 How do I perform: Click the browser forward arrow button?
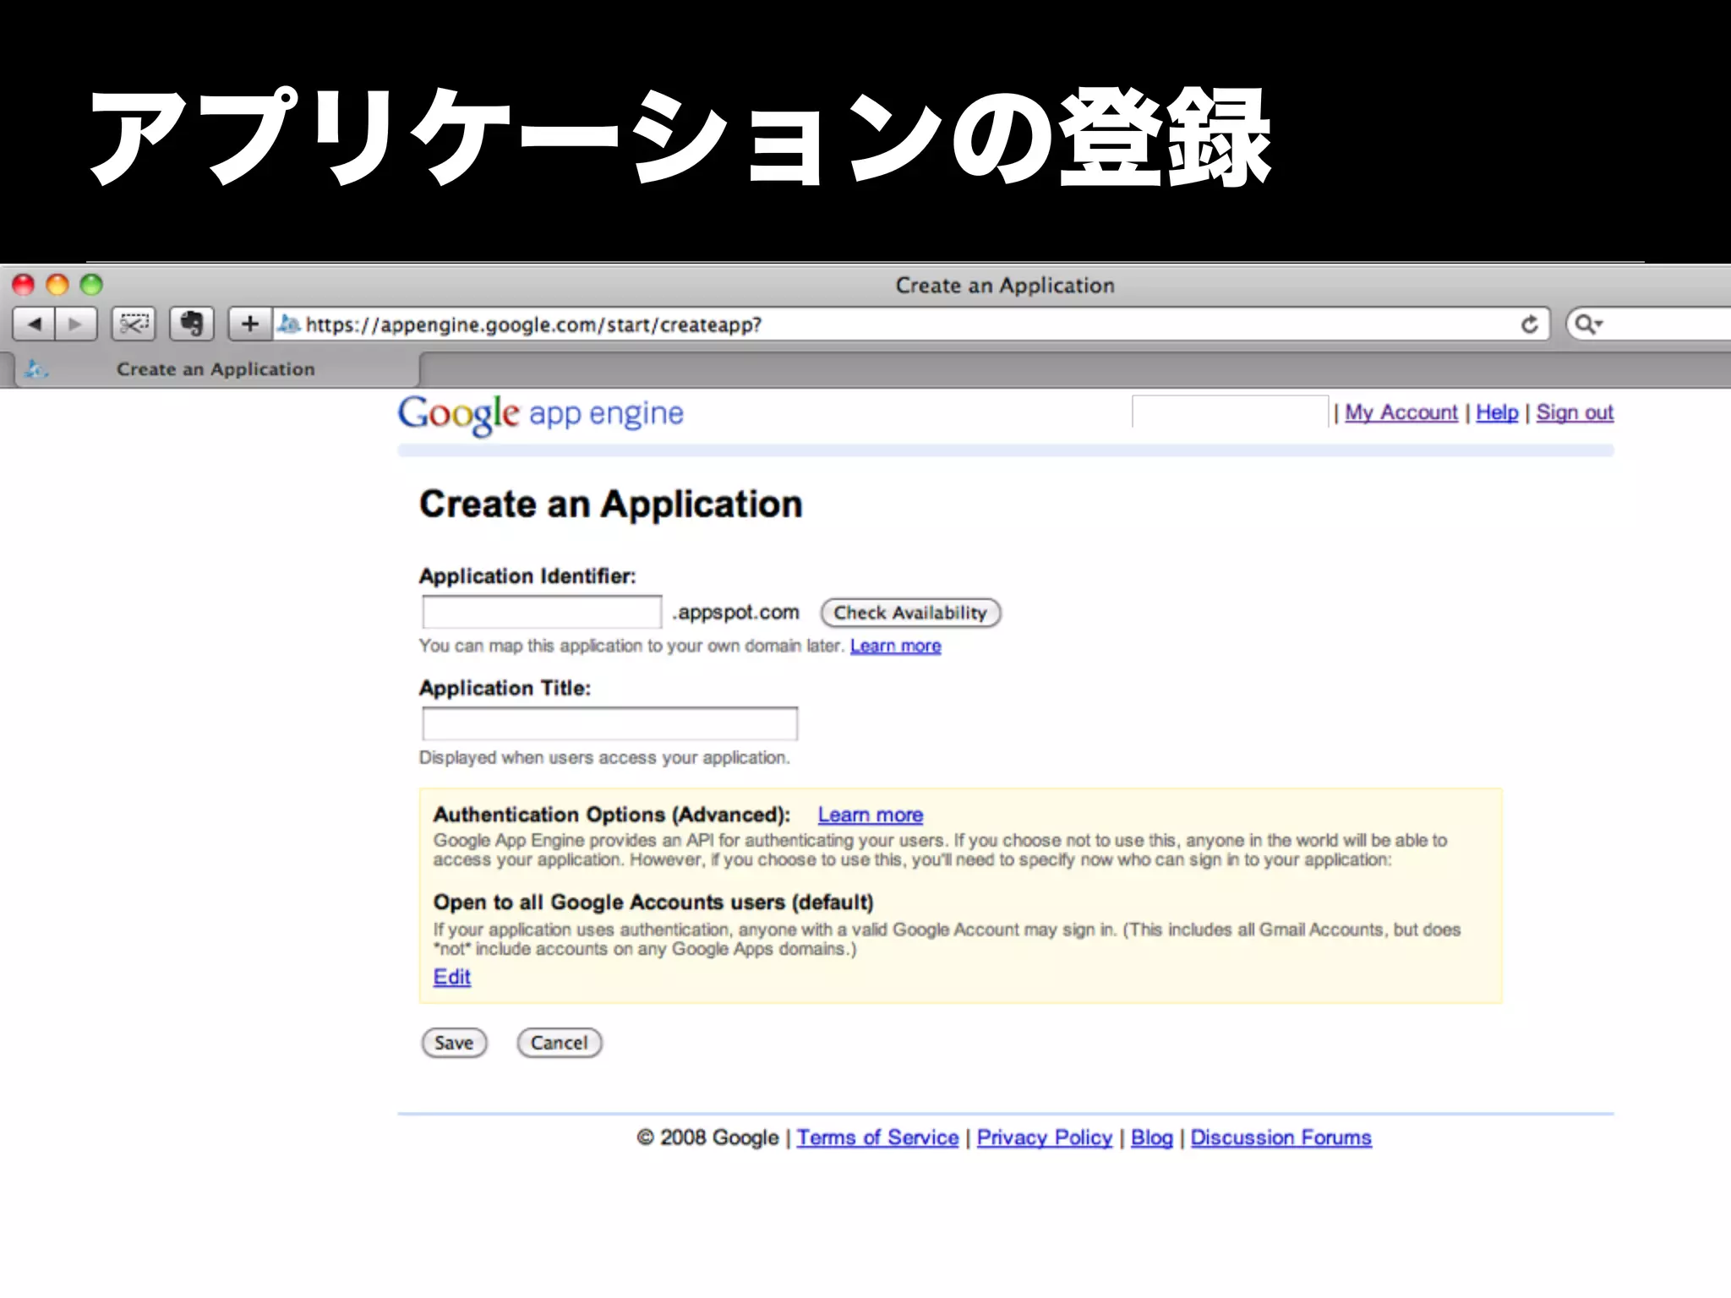pos(76,324)
